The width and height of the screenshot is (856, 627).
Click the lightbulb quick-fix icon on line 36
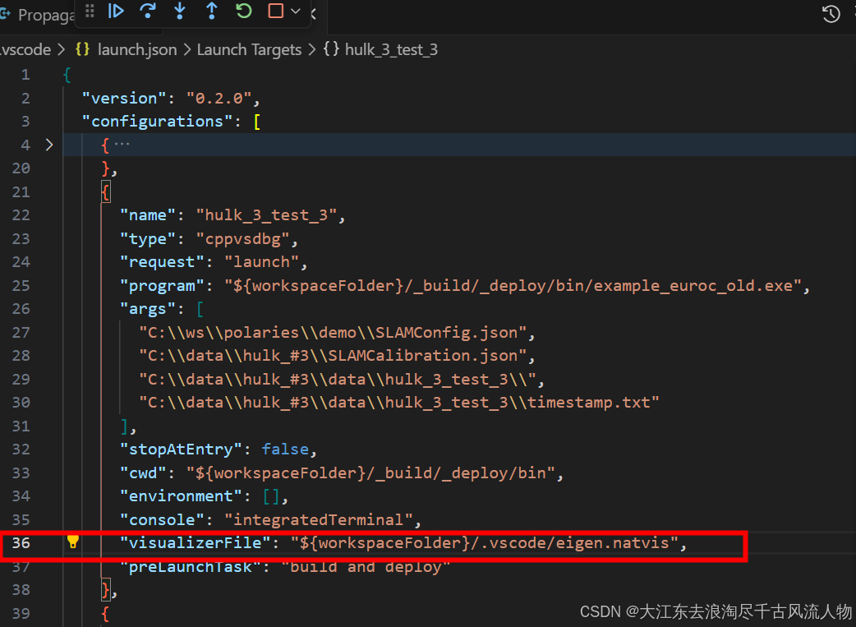(72, 542)
